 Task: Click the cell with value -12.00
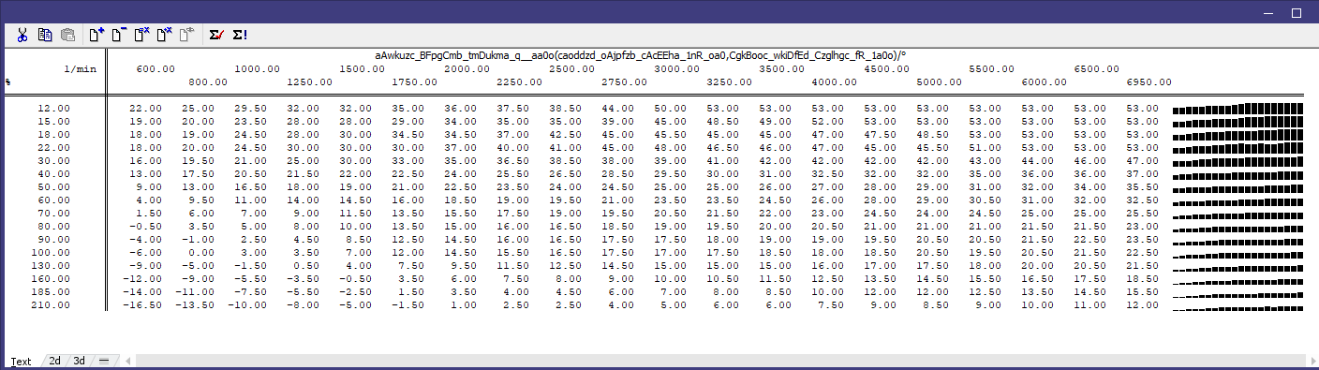[x=142, y=279]
